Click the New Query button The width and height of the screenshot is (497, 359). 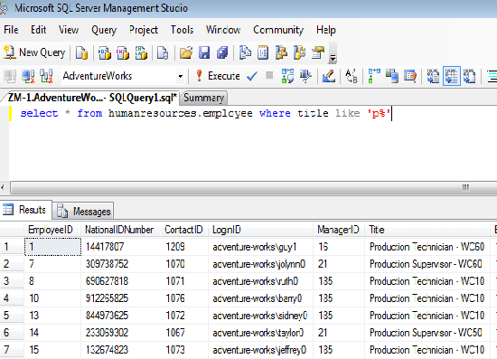34,52
